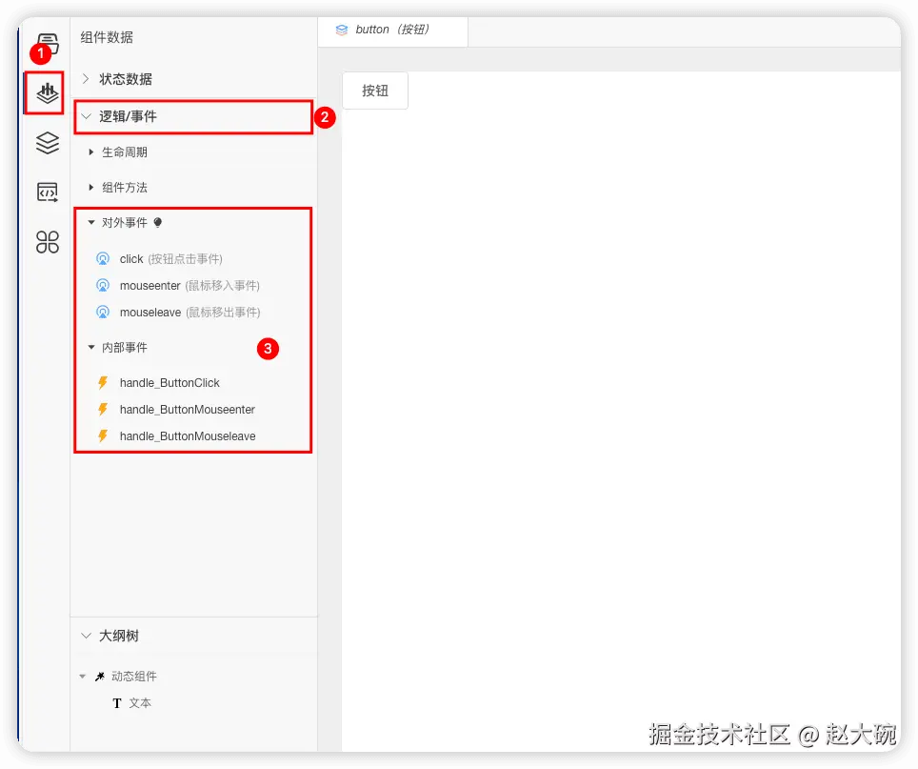Click the 按钮 button on the canvas
Screen dimensions: 918x769
(x=374, y=91)
